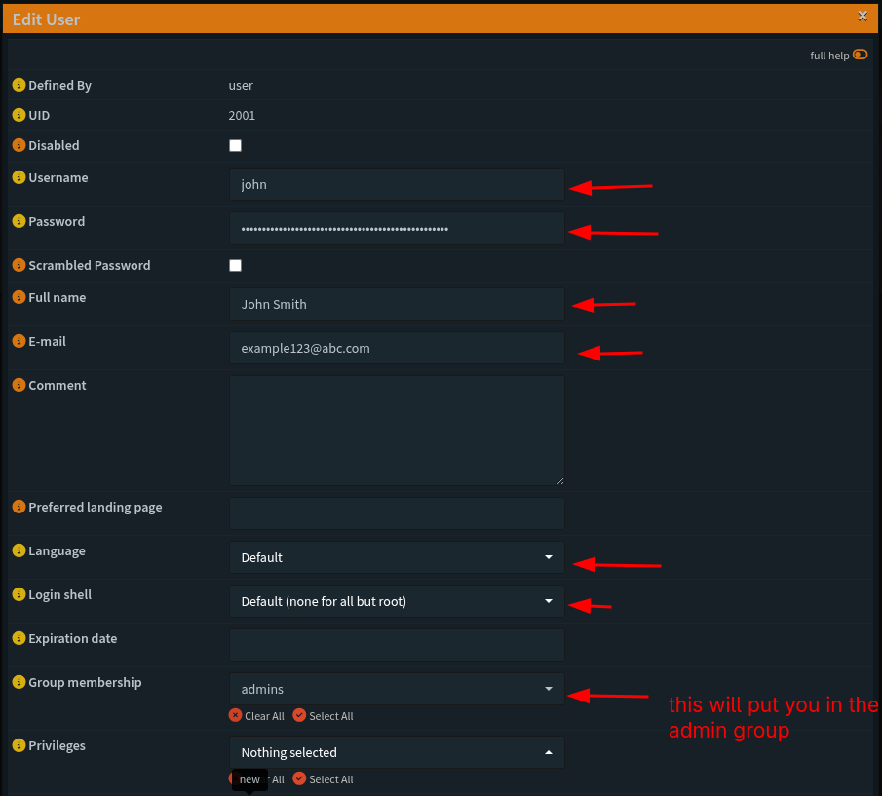Click the info icon next to Defined By
The image size is (882, 796).
click(x=19, y=85)
